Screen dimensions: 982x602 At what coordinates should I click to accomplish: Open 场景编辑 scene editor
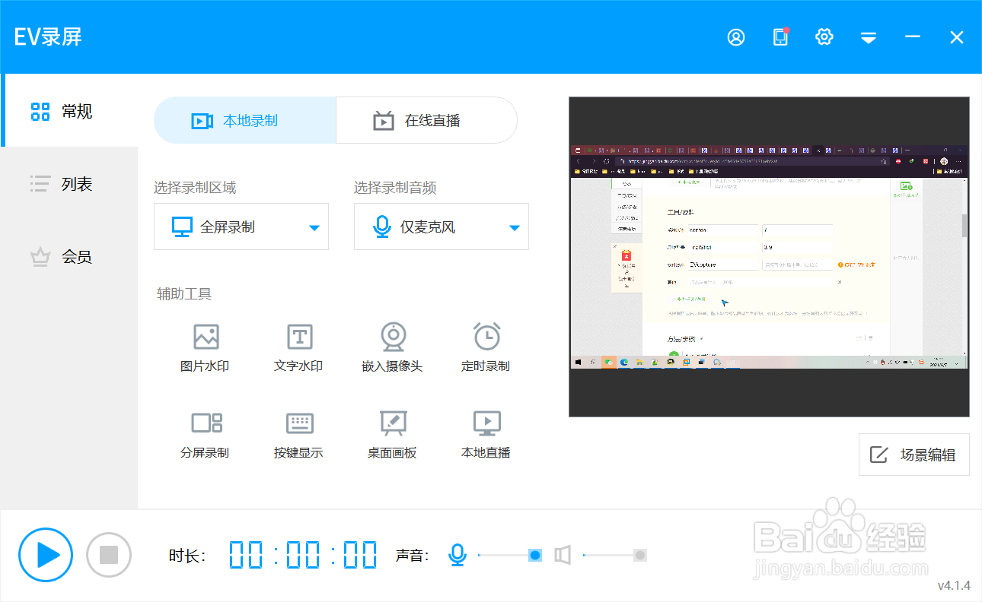click(913, 454)
